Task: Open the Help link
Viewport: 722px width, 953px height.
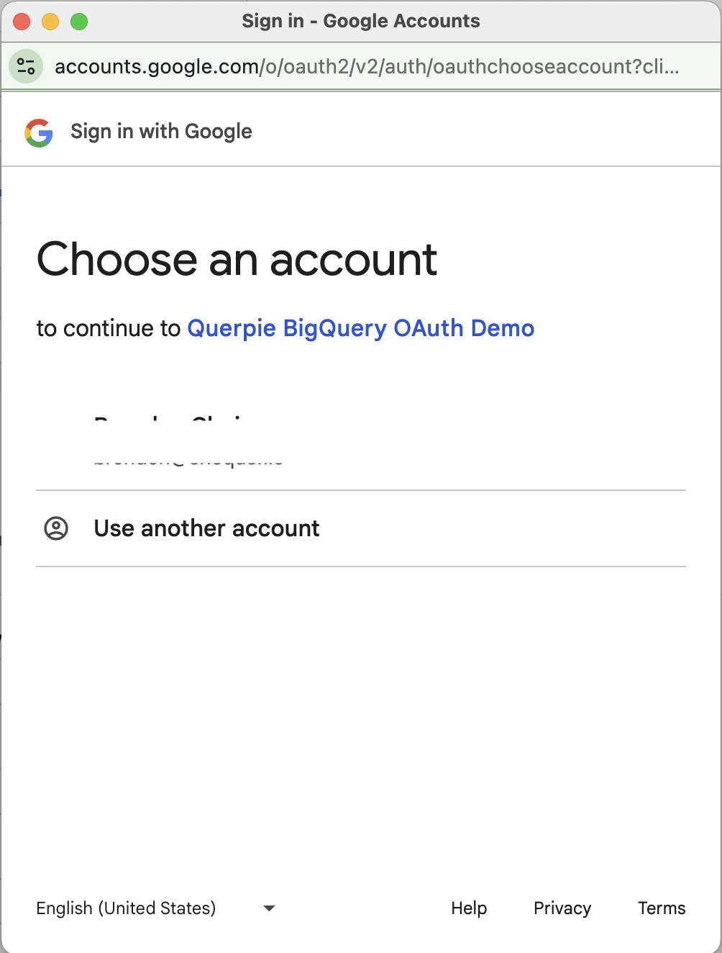Action: (x=469, y=908)
